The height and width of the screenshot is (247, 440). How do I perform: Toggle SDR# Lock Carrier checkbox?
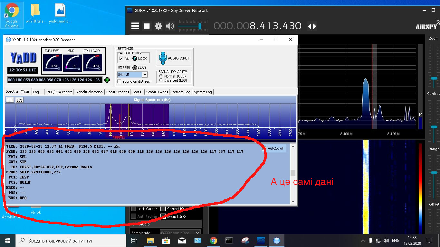click(x=133, y=209)
